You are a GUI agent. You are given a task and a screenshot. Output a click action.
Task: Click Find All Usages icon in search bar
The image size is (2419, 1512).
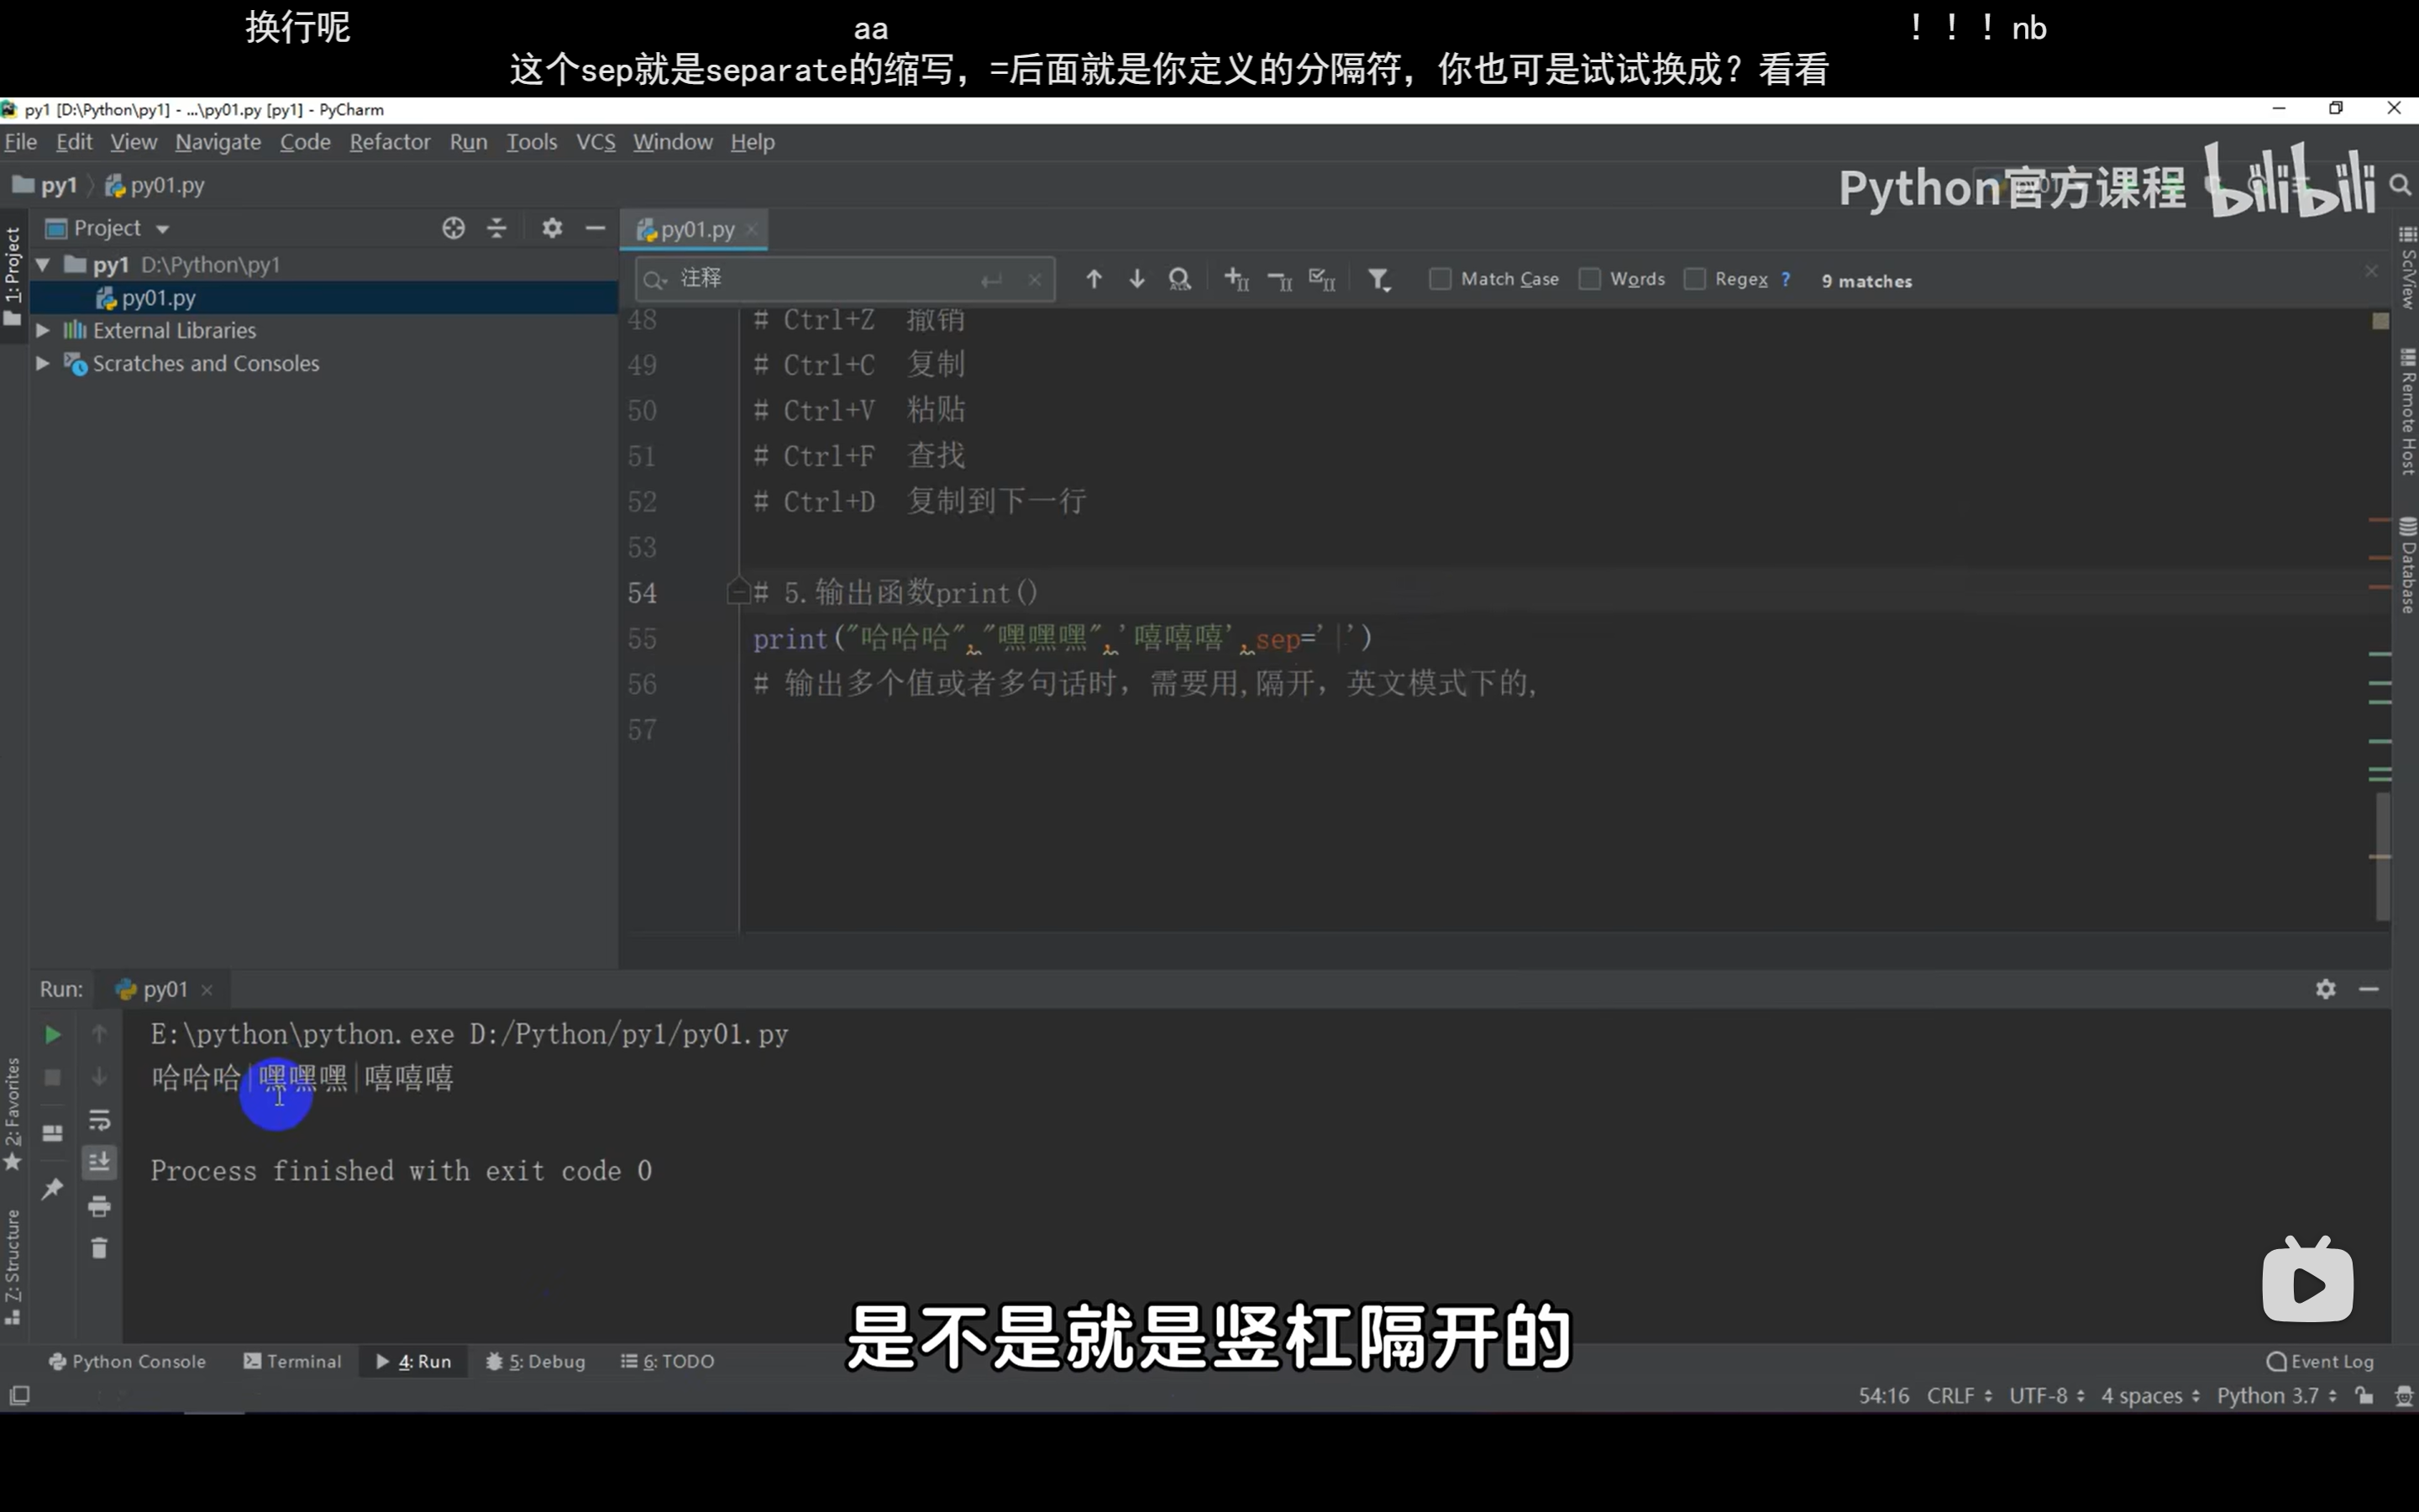(x=1180, y=279)
